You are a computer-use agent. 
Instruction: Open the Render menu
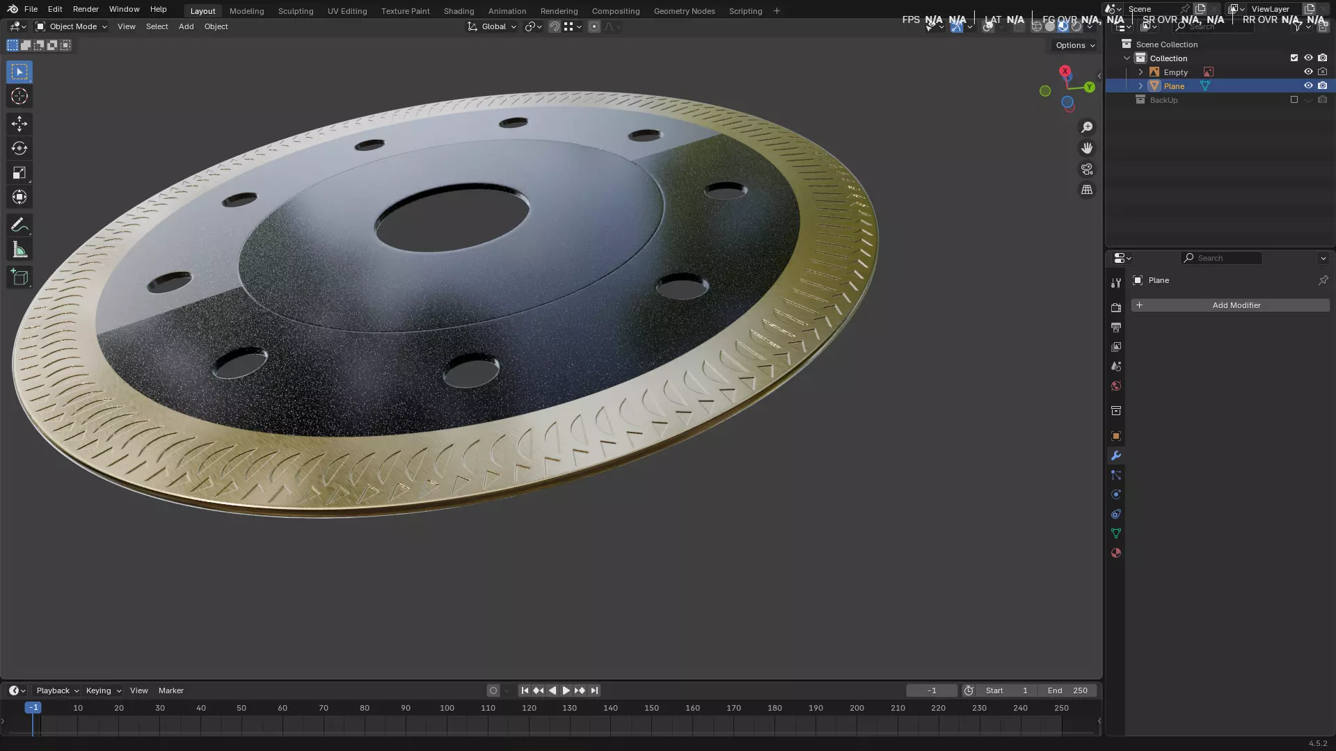point(86,9)
